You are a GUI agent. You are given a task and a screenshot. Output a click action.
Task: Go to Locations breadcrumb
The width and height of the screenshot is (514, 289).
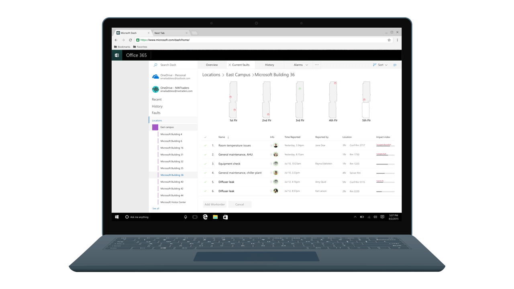click(211, 75)
